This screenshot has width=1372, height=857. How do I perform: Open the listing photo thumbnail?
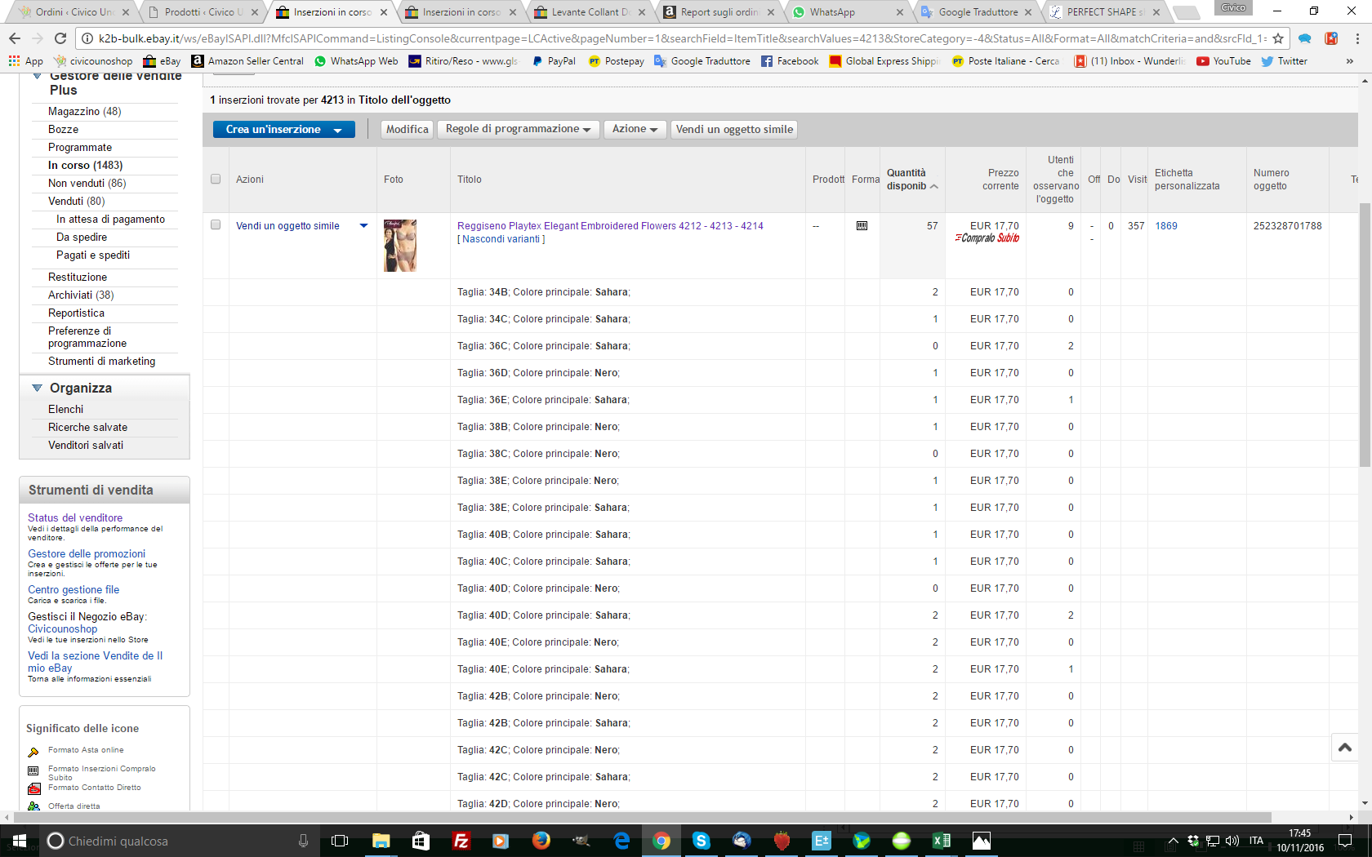click(400, 246)
